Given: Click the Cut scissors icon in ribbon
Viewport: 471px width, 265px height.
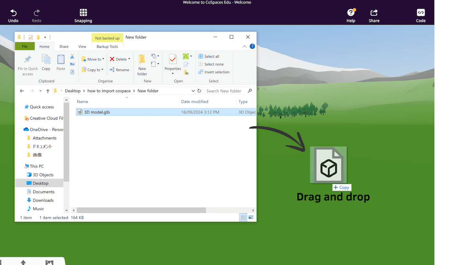Looking at the screenshot, I should click(72, 57).
